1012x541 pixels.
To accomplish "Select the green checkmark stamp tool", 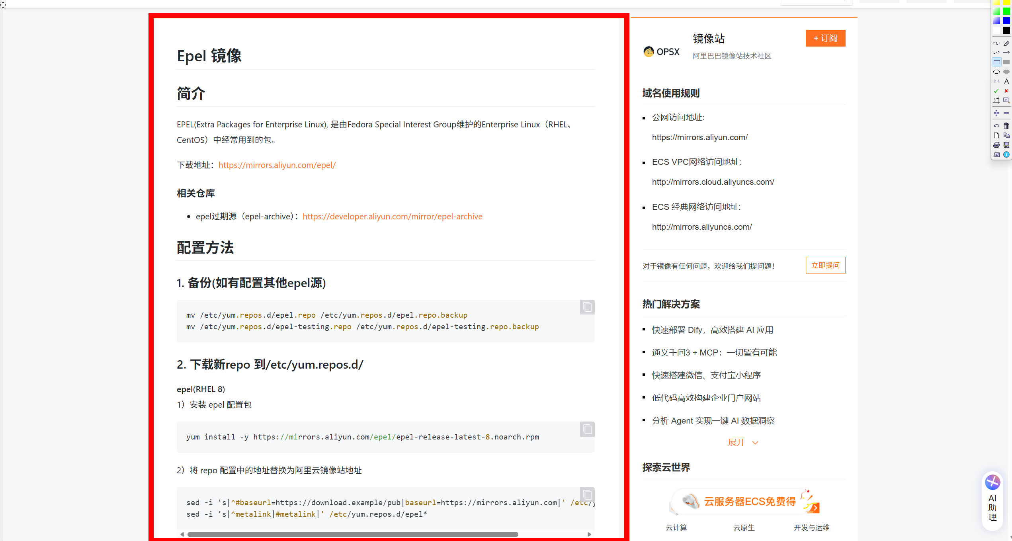I will click(x=996, y=91).
